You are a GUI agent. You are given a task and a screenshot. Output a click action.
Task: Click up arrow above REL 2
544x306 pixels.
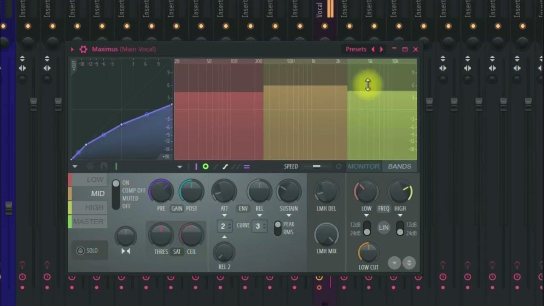[224, 237]
